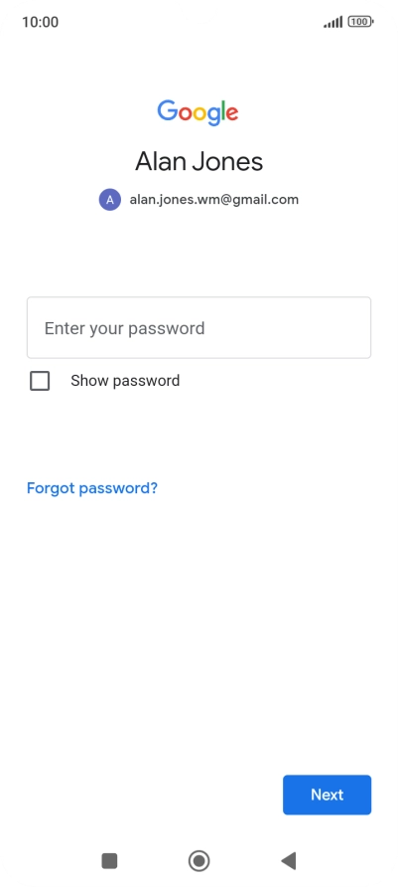Open recent apps with the square button

tap(109, 861)
